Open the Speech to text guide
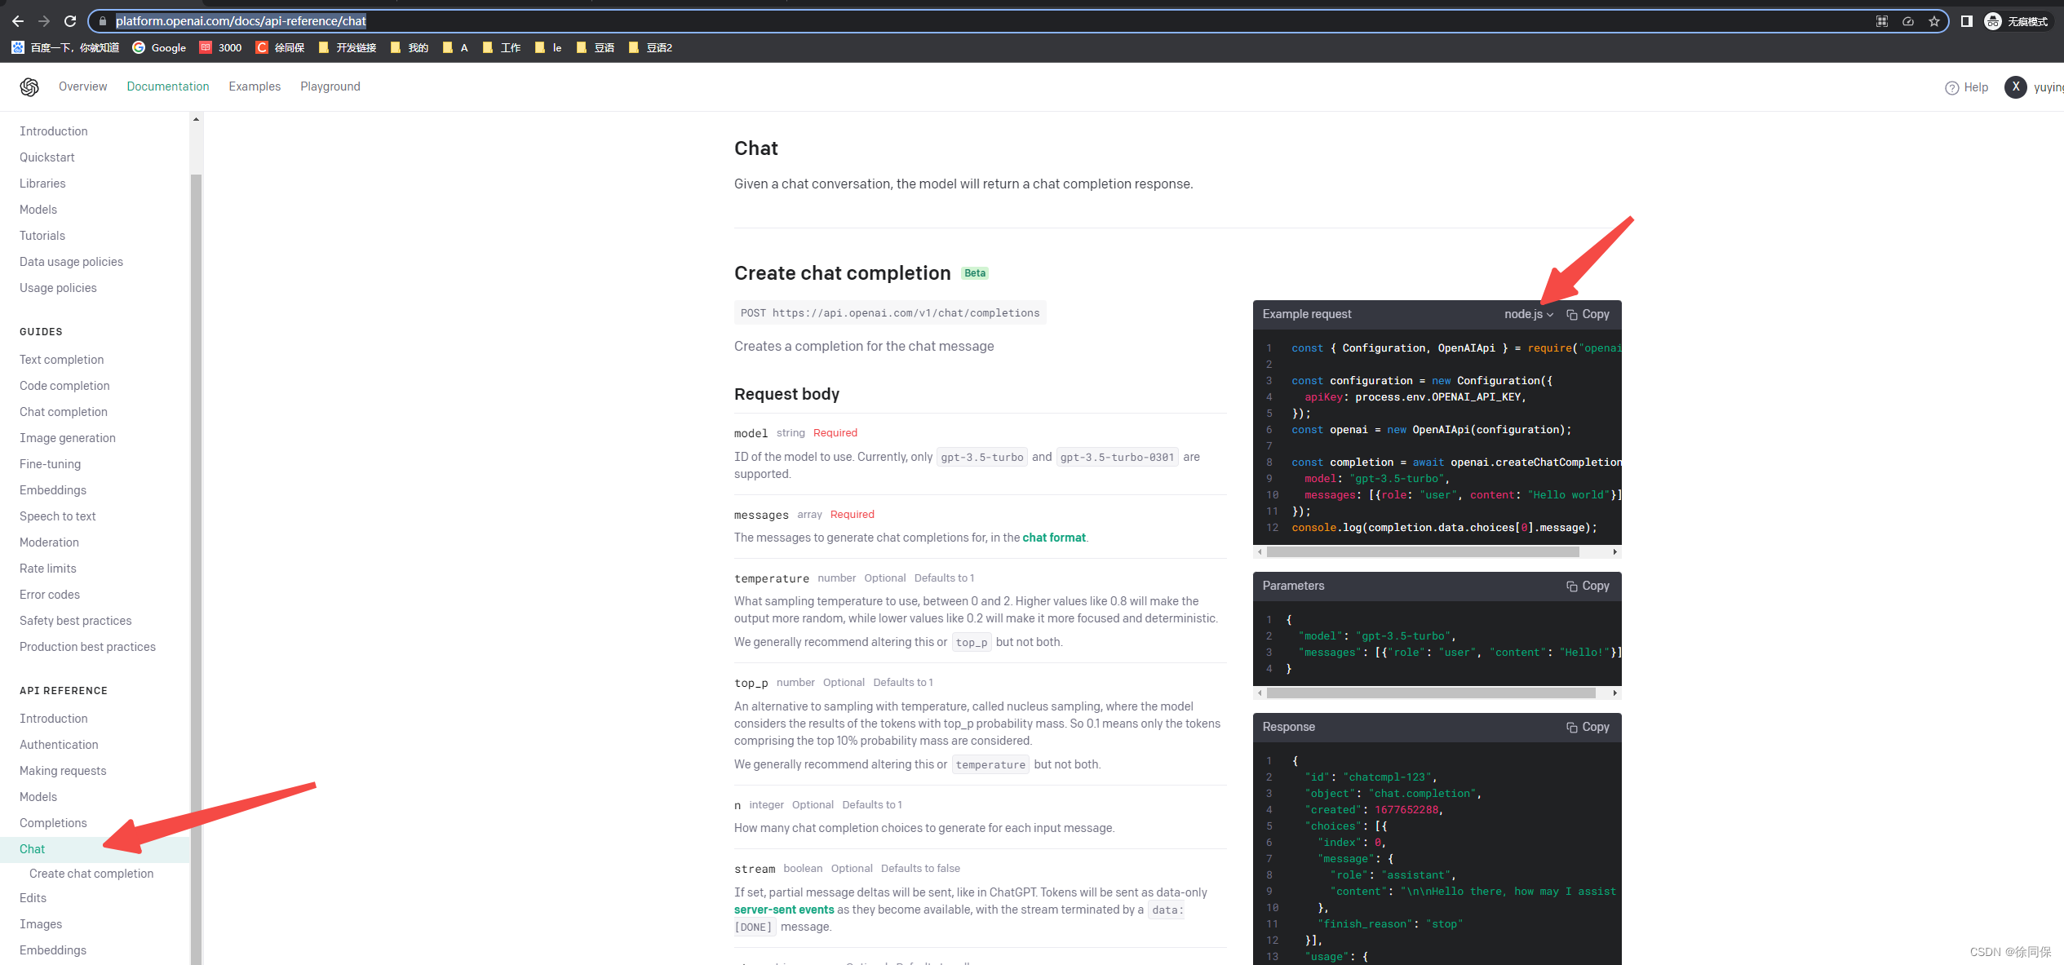 (x=58, y=516)
